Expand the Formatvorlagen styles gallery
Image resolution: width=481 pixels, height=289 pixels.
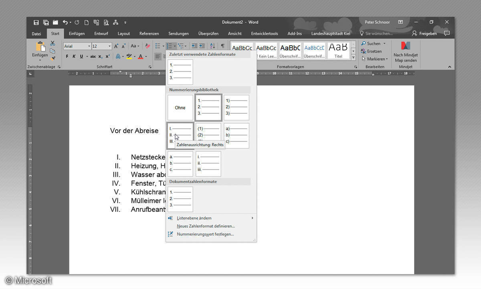(353, 57)
